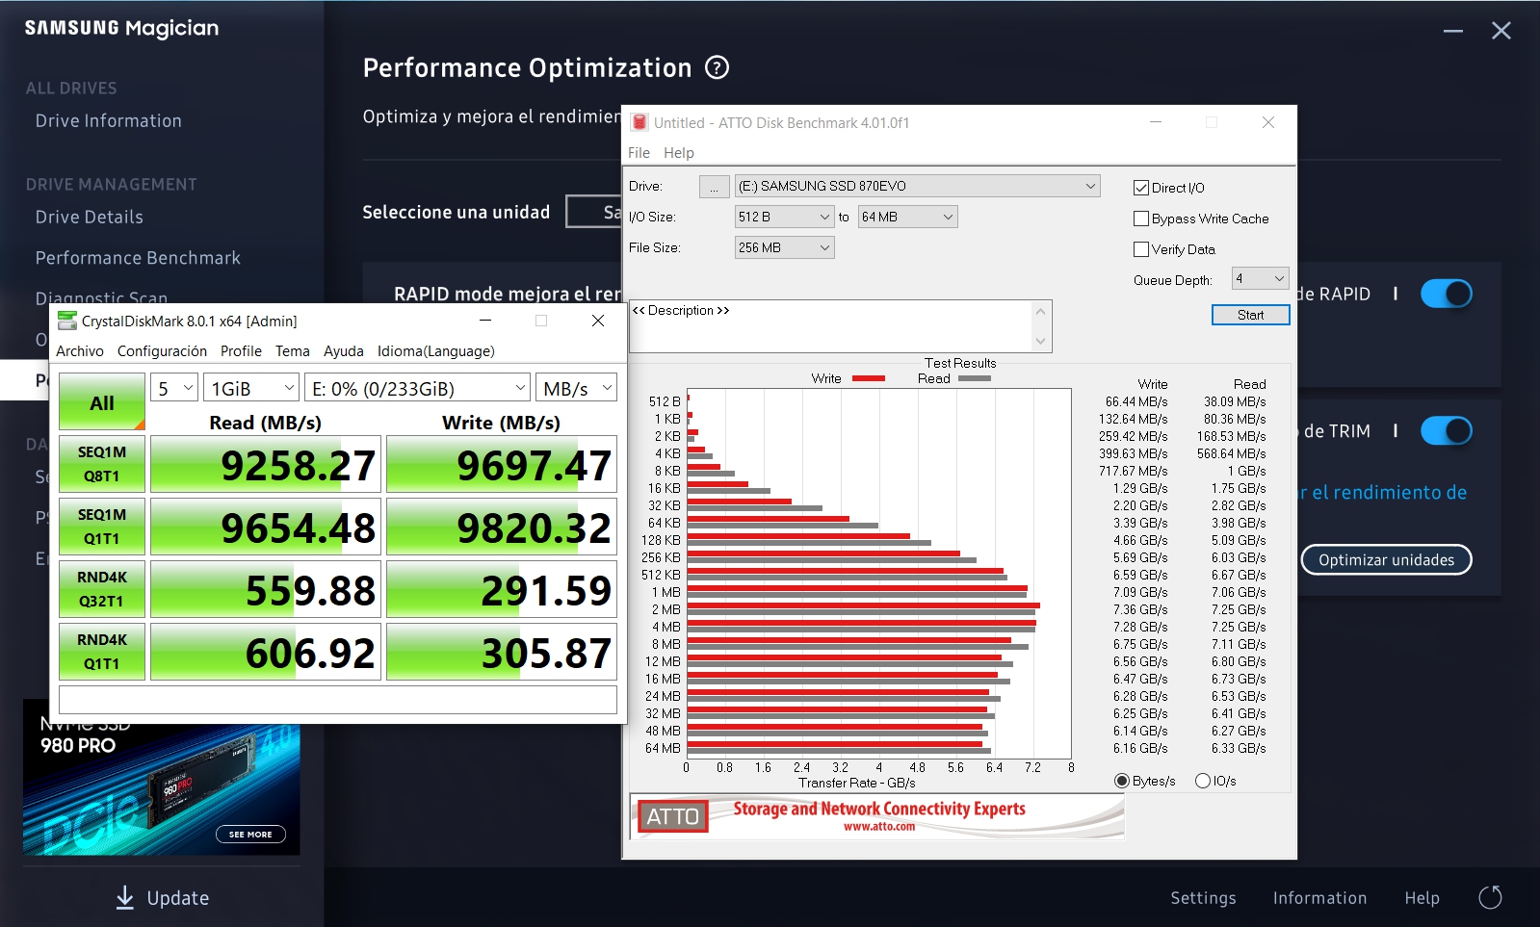Click the ATTO Disk Benchmark title icon
1540x927 pixels.
click(x=639, y=122)
